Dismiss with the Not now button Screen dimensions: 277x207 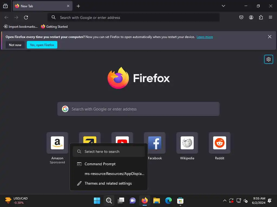click(x=15, y=45)
